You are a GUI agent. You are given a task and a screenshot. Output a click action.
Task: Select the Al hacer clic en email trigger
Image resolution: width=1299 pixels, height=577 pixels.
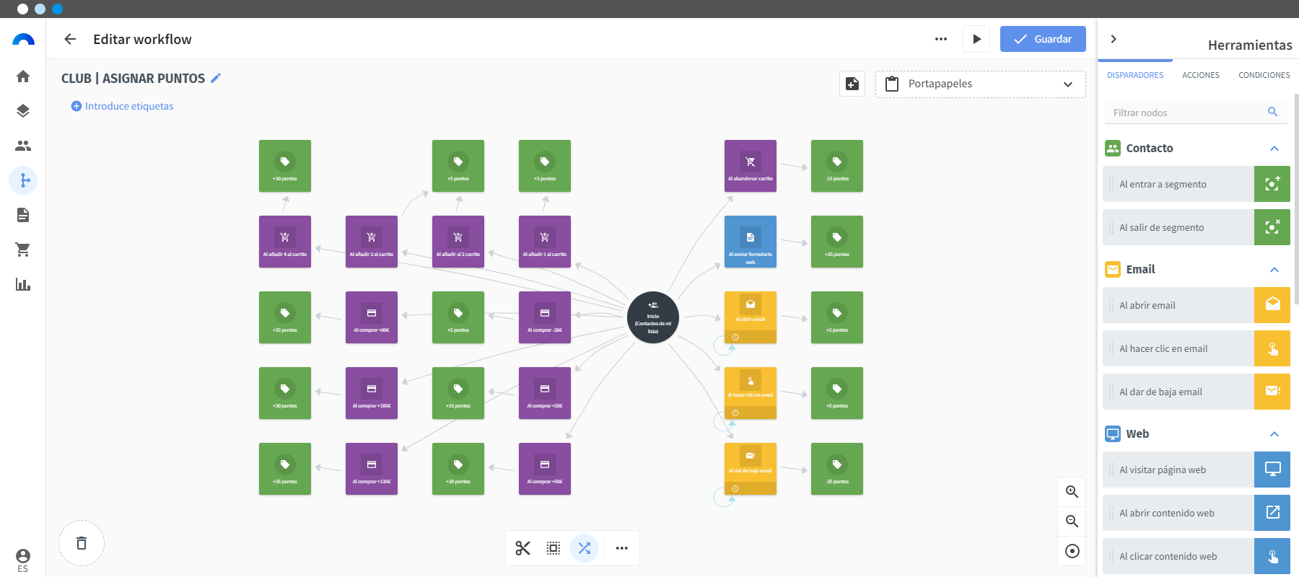pos(1197,348)
